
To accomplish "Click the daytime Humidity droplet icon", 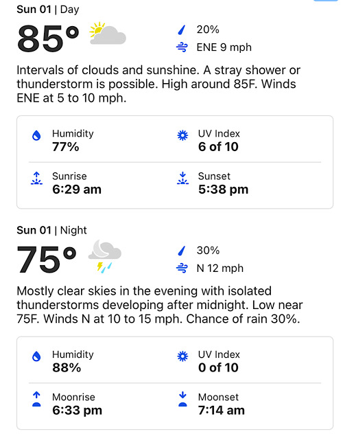I will click(x=36, y=136).
